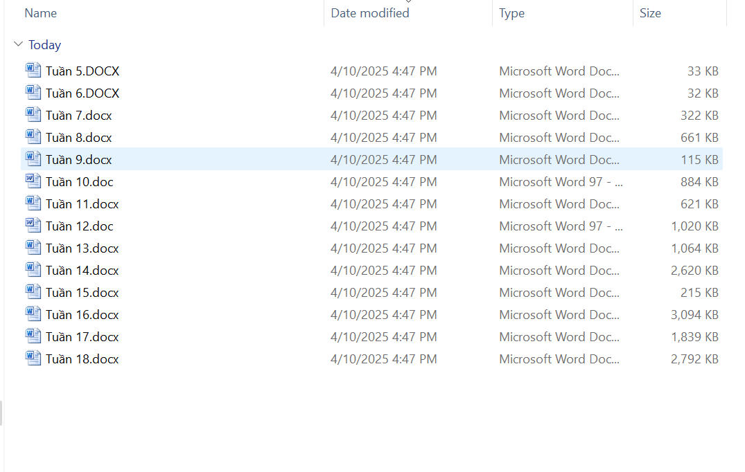Sort files by the Type column
This screenshot has width=745, height=472.
click(x=512, y=13)
